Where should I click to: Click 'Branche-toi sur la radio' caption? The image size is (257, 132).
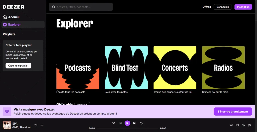coord(215,92)
